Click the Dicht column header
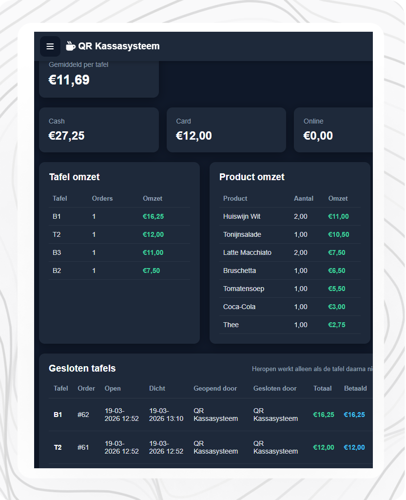 pyautogui.click(x=157, y=388)
